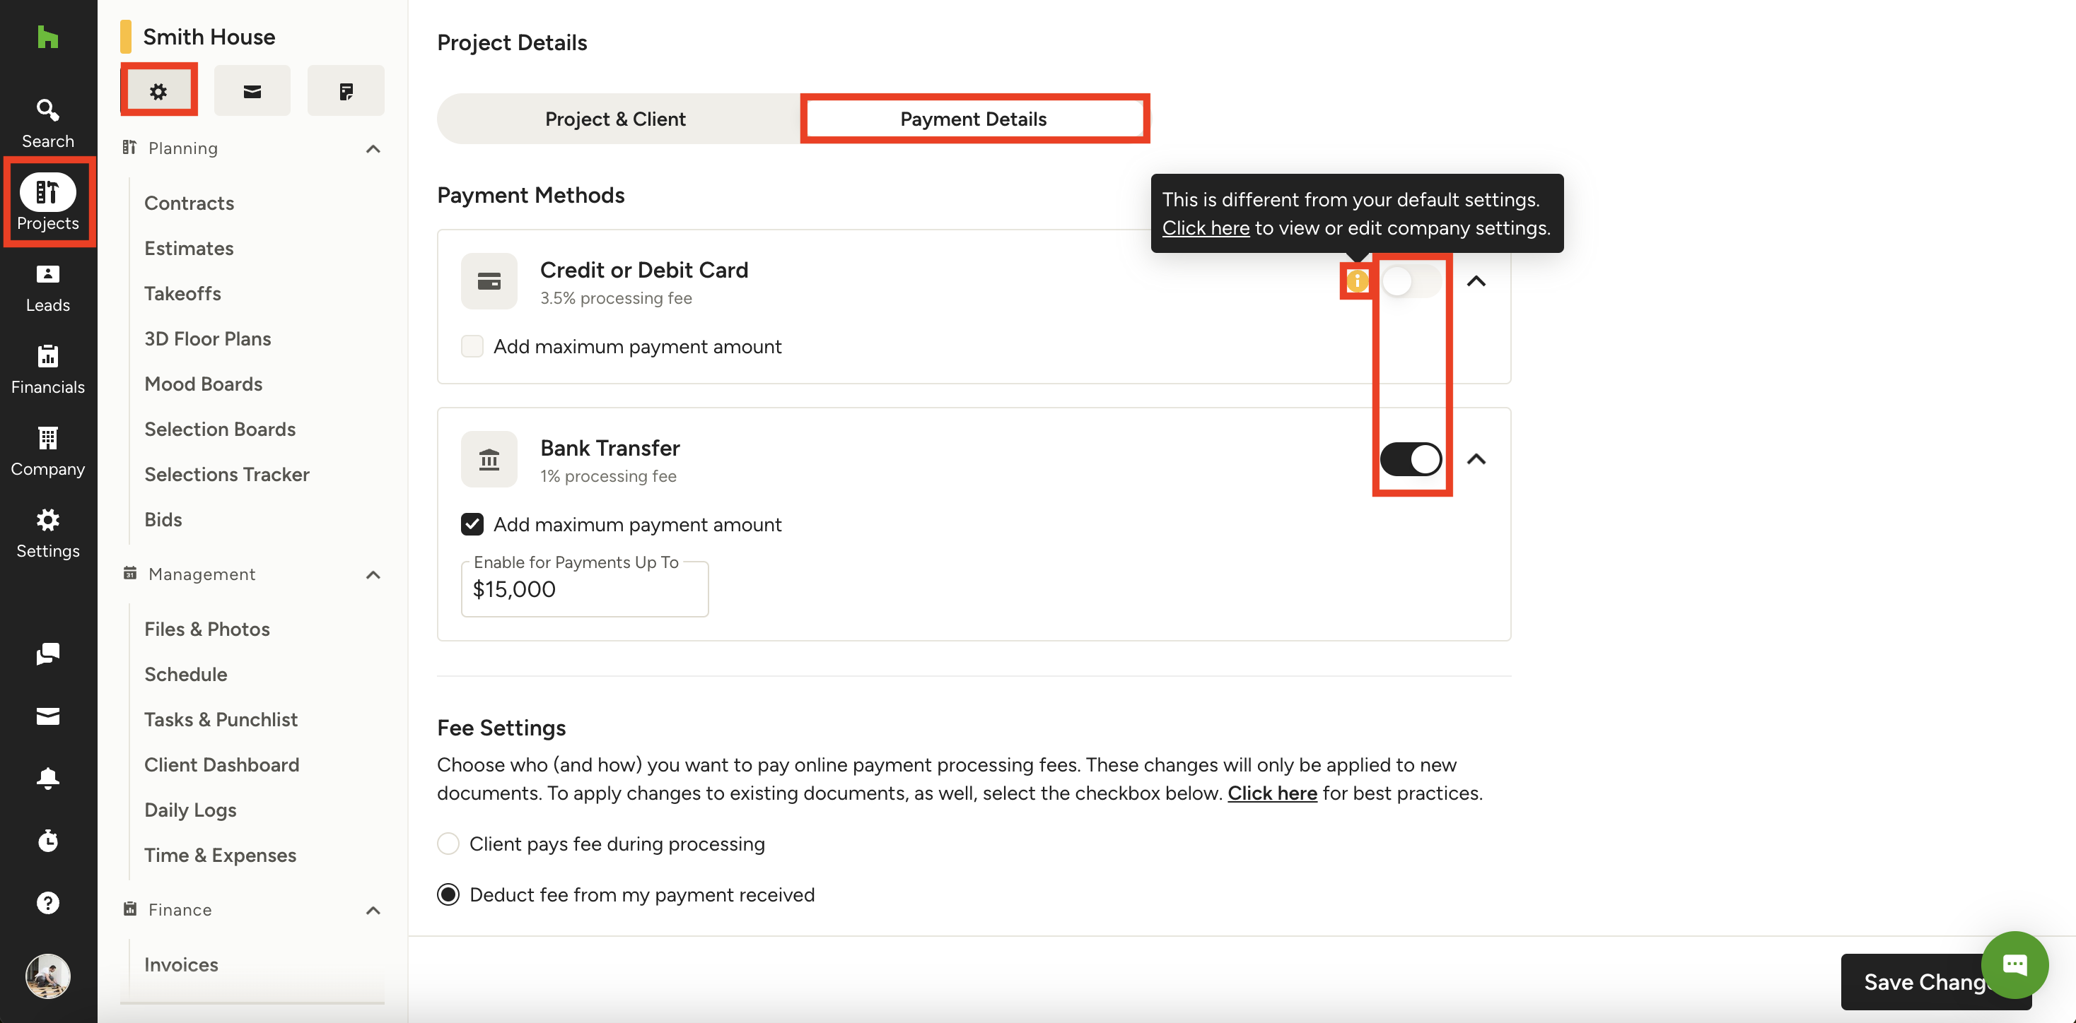Viewport: 2076px width, 1023px height.
Task: Select Client pays fee during processing
Action: point(448,844)
